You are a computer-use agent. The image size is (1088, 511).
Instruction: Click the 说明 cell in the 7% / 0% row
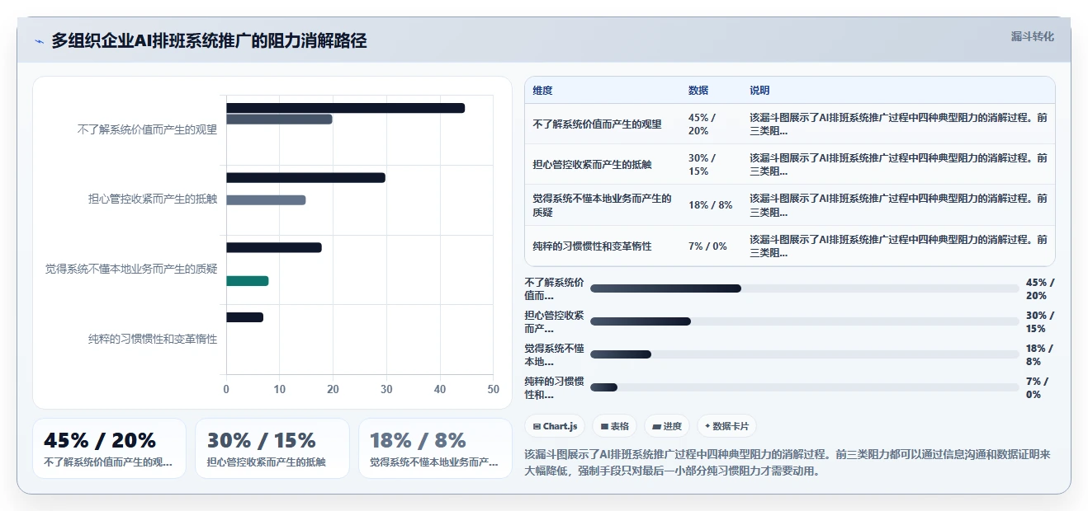(x=898, y=246)
